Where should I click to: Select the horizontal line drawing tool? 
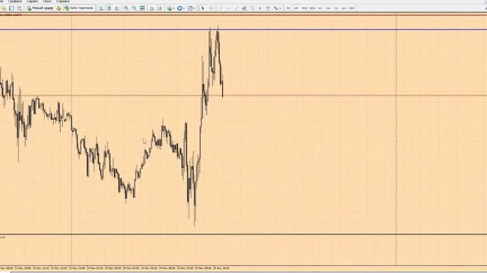(228, 8)
